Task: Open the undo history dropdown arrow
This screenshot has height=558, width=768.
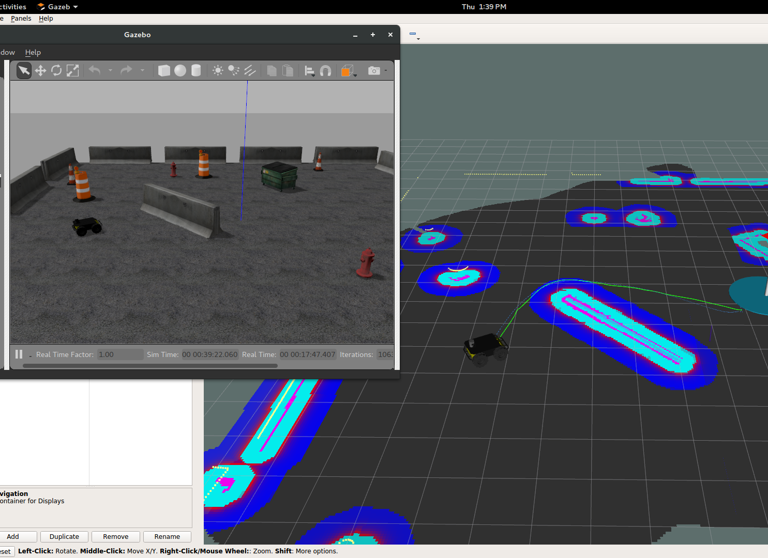Action: [x=110, y=70]
